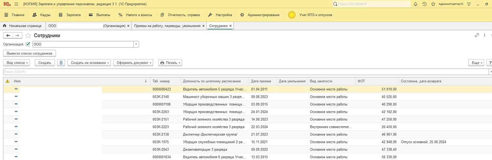Click the back navigation arrow
The width and height of the screenshot is (492, 160).
pos(8,35)
